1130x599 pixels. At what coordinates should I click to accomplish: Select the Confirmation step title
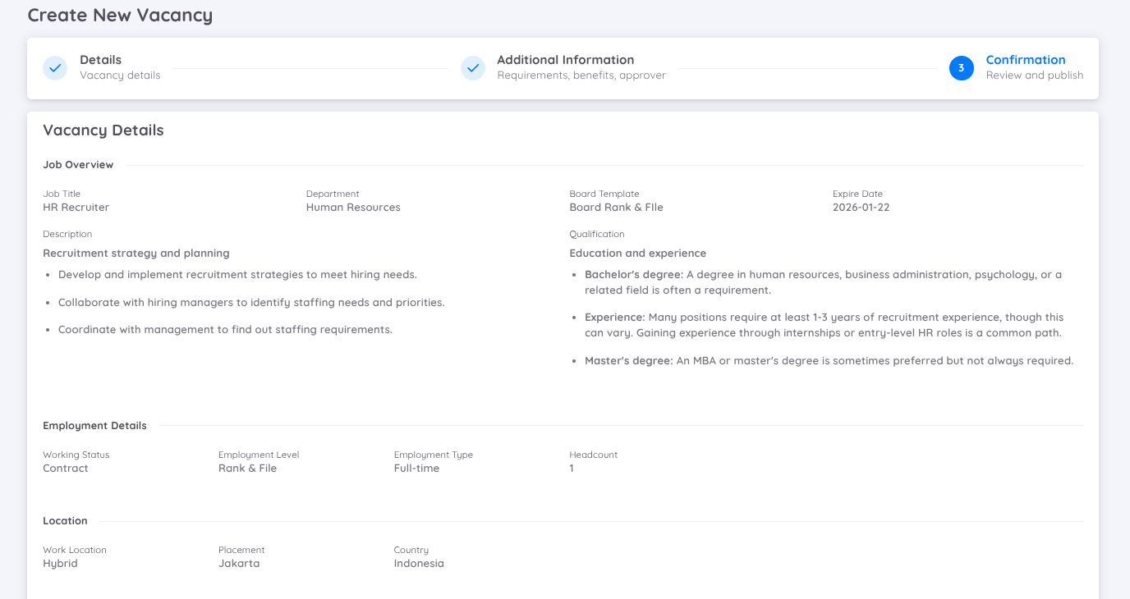[1025, 60]
